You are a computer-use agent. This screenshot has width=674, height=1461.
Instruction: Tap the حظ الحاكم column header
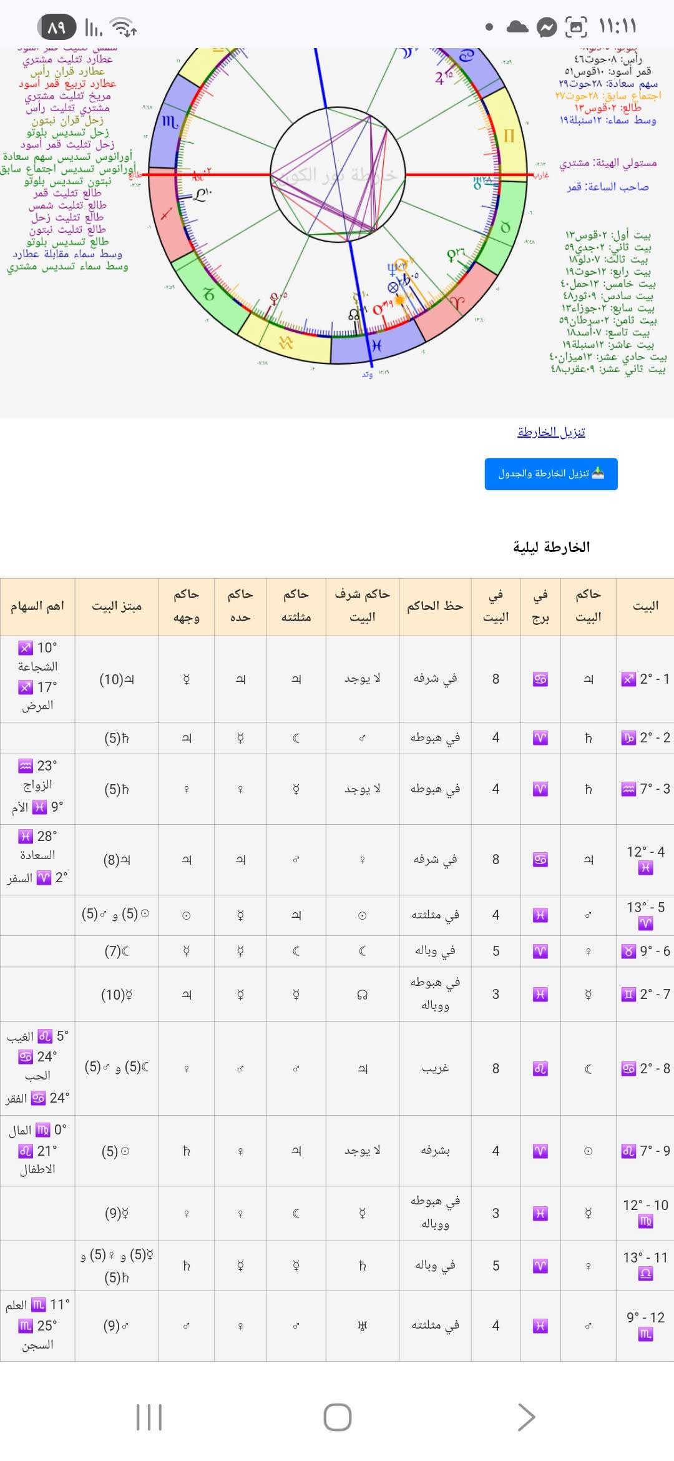pyautogui.click(x=435, y=606)
